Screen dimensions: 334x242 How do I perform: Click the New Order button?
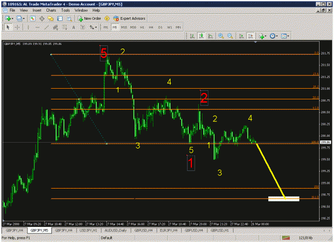[89, 19]
